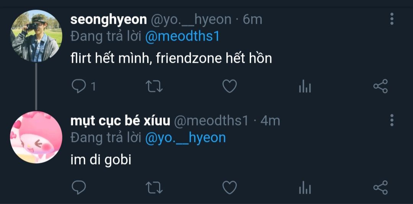This screenshot has height=204, width=413.
Task: Open the pink My Melody avatar
Action: tap(36, 137)
